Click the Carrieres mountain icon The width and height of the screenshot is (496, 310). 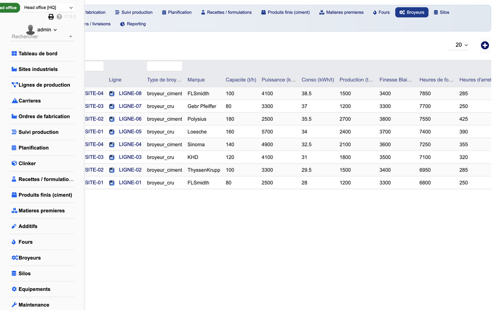point(15,101)
